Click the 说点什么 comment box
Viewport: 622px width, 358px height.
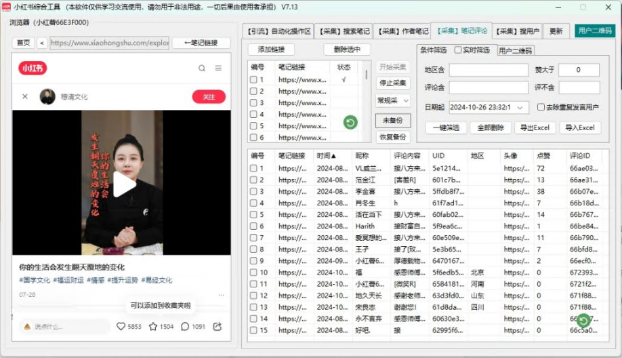tap(66, 327)
